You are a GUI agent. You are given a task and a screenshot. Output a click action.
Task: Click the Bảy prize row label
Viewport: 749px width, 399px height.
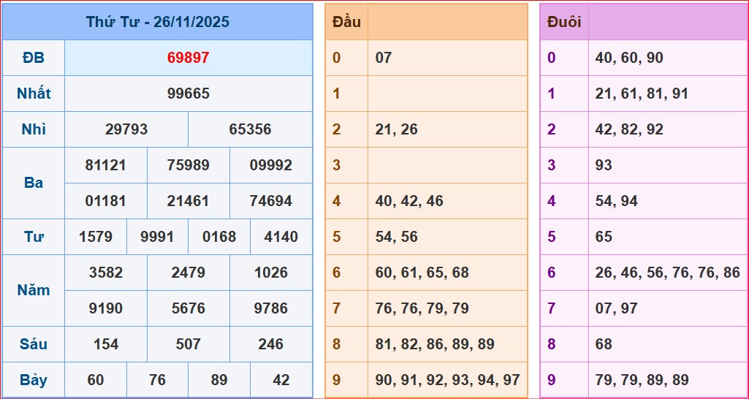pyautogui.click(x=34, y=380)
